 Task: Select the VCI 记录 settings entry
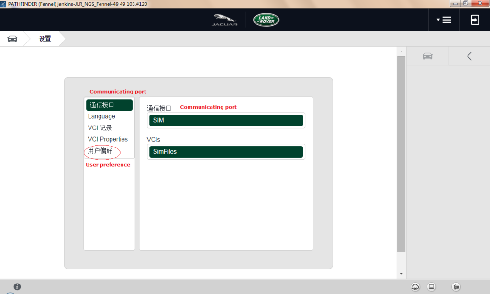[x=100, y=127]
